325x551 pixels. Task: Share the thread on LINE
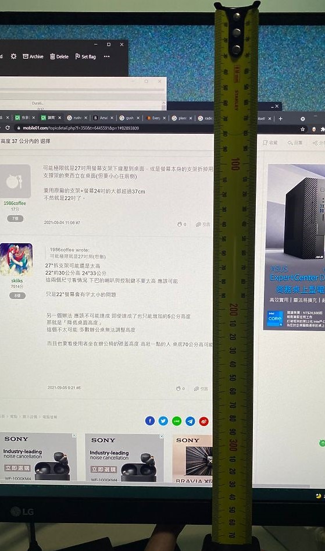177,421
